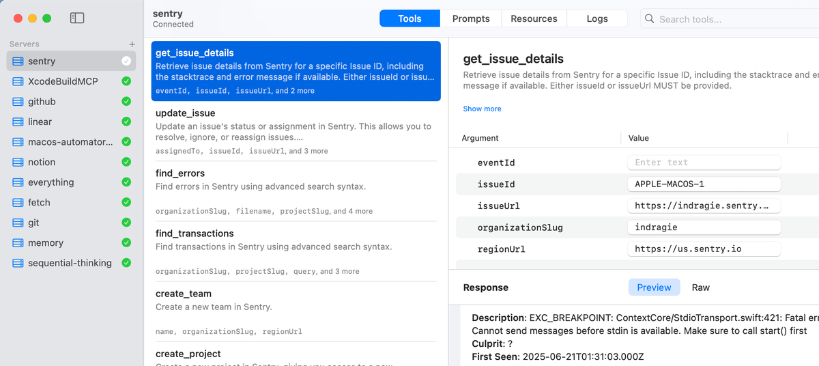Toggle the sidebar panel icon
The width and height of the screenshot is (819, 366).
pyautogui.click(x=77, y=18)
